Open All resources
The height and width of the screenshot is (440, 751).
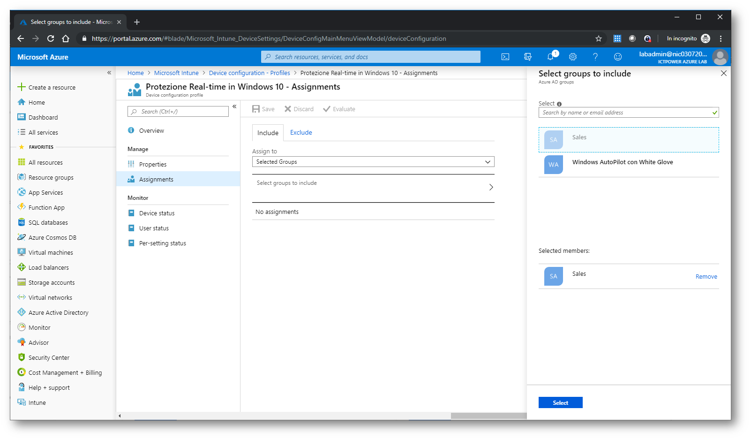pyautogui.click(x=40, y=162)
